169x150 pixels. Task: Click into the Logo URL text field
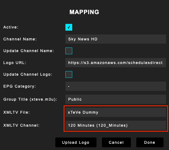116,63
